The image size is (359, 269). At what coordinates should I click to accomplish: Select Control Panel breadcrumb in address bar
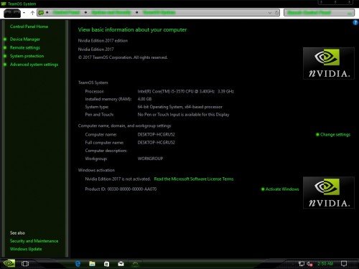tap(66, 12)
